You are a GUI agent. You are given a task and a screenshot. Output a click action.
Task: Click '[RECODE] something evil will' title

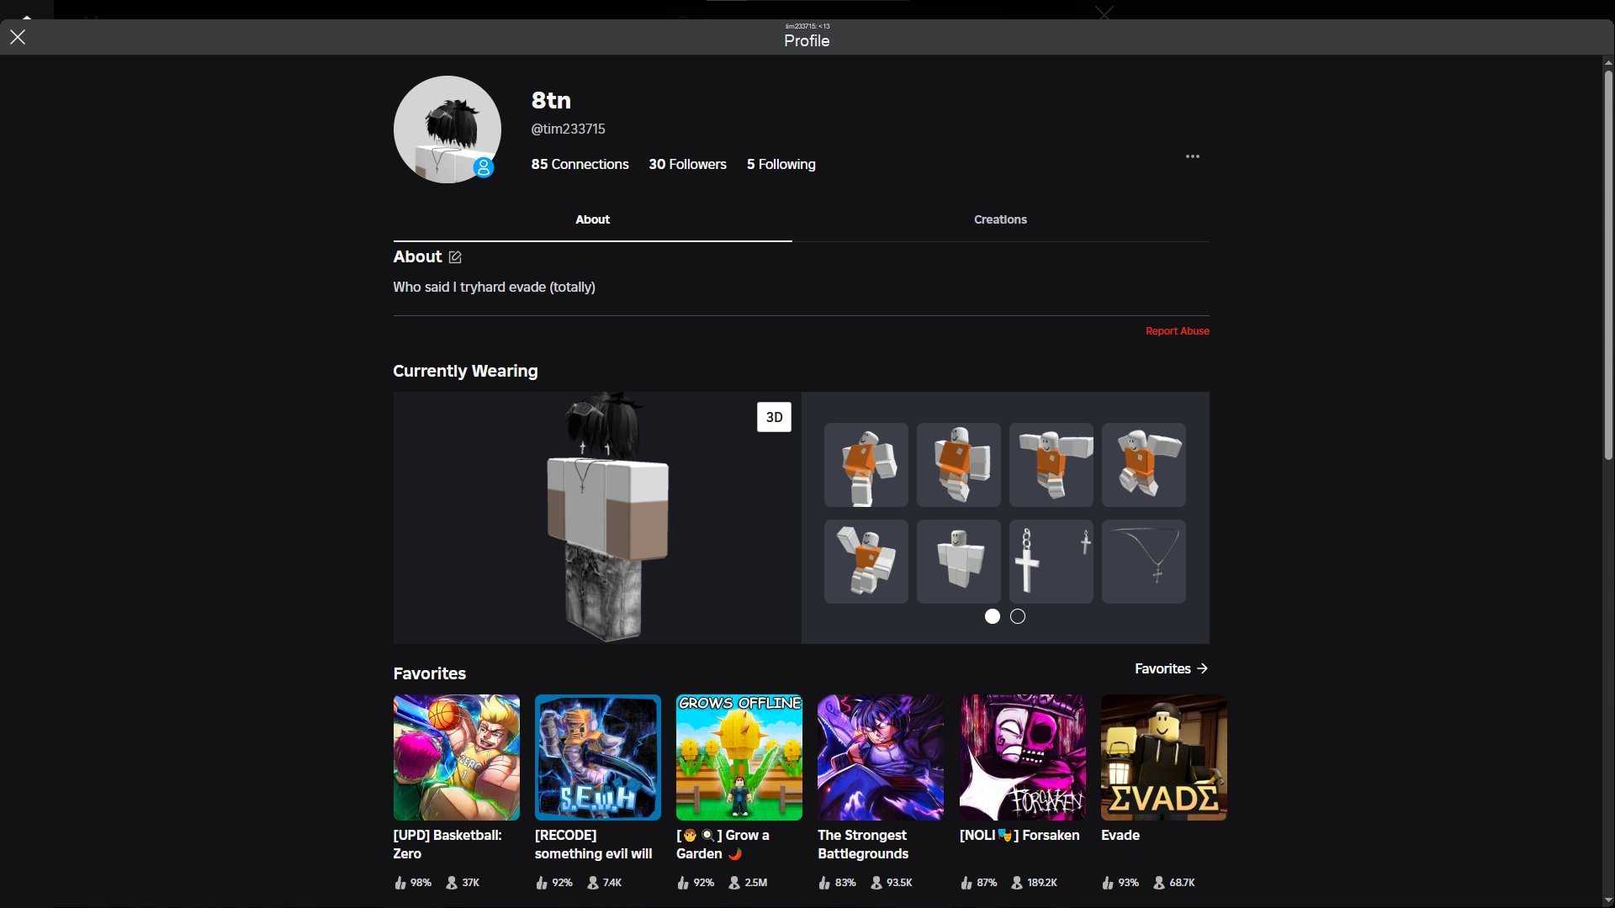pos(594,844)
